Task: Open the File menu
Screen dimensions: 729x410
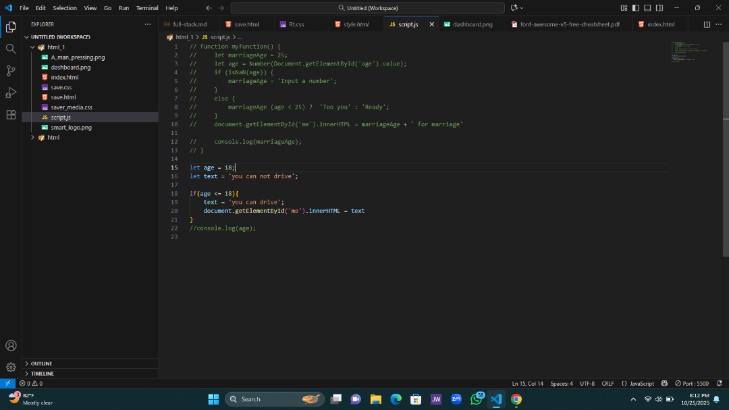Action: click(24, 8)
